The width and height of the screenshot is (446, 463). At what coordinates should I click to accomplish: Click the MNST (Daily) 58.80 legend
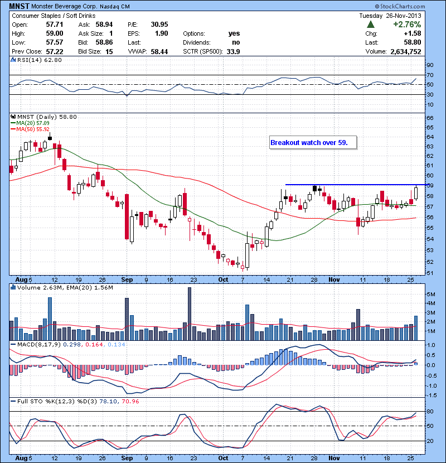click(x=47, y=117)
